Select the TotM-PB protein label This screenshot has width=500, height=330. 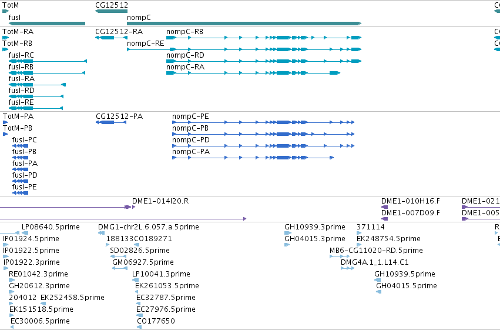18,128
